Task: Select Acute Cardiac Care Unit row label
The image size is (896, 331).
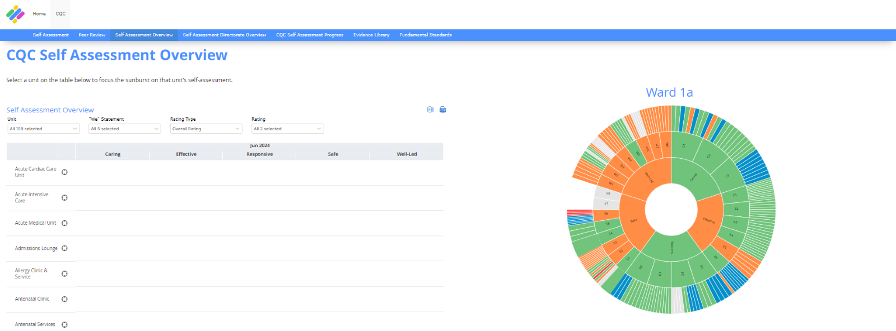Action: point(35,172)
